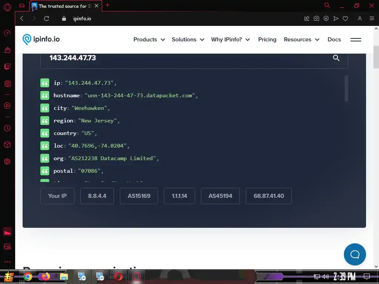The width and height of the screenshot is (379, 284).
Task: Open the Pricing page
Action: pyautogui.click(x=267, y=39)
